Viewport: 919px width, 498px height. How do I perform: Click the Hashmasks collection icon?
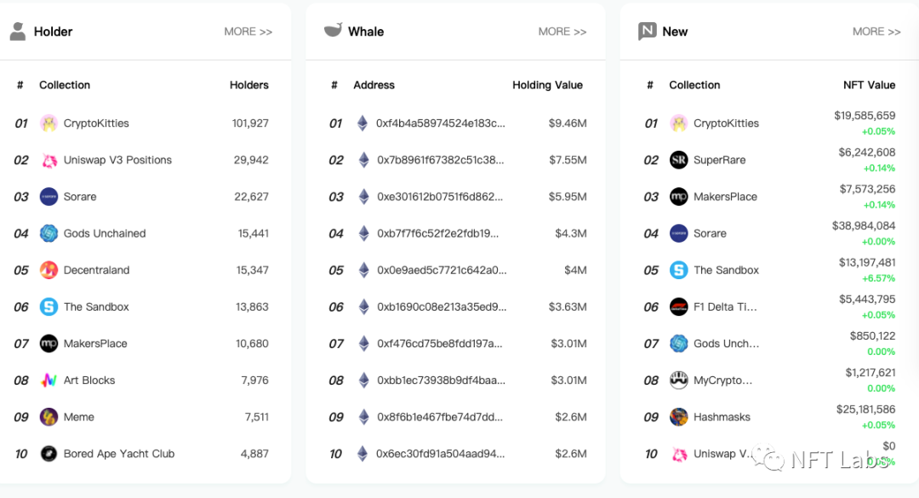[x=679, y=417]
